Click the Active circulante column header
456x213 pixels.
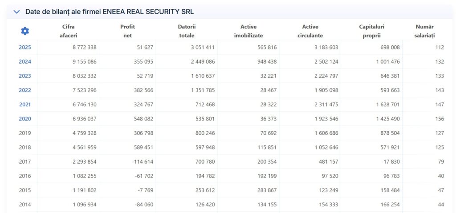pos(310,31)
